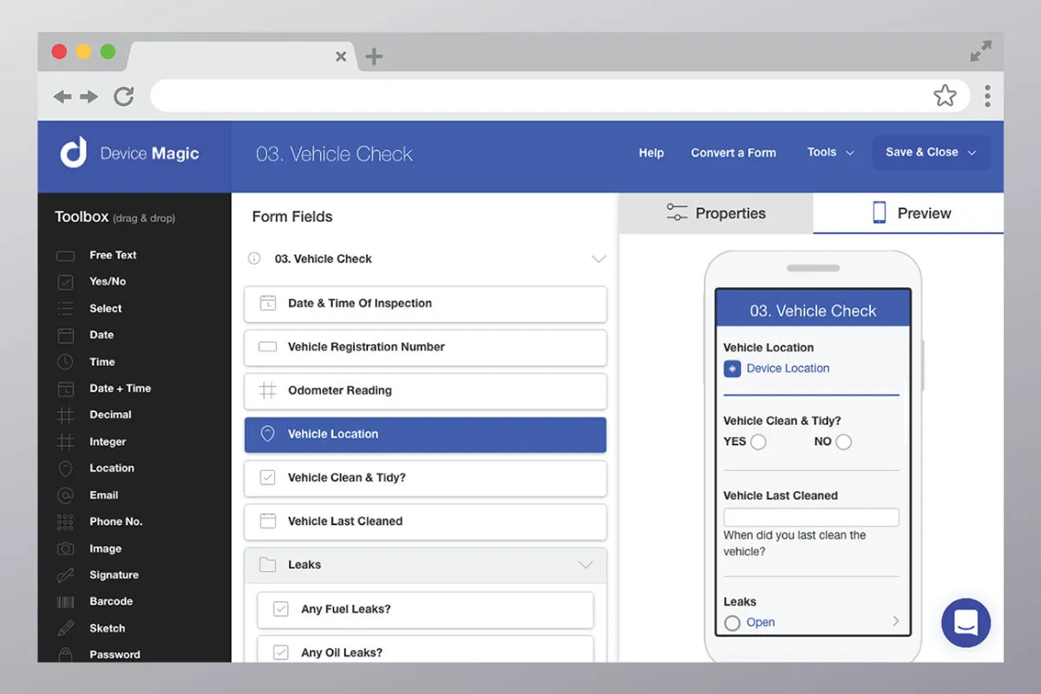Select the Sketch pencil toolbox icon
The image size is (1041, 694).
(x=66, y=628)
